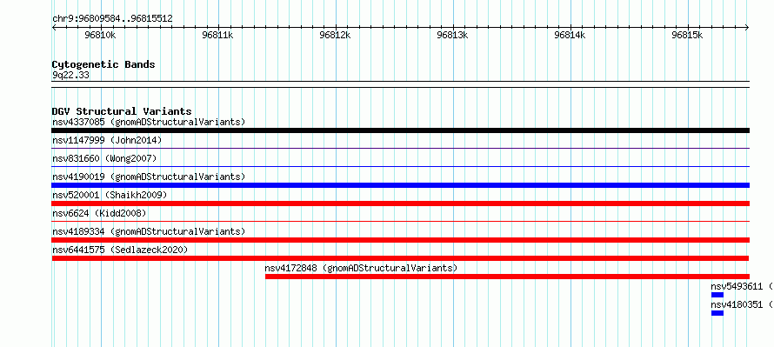Click the small blue nsv4180351 variant bar
This screenshot has width=774, height=347.
pyautogui.click(x=717, y=313)
